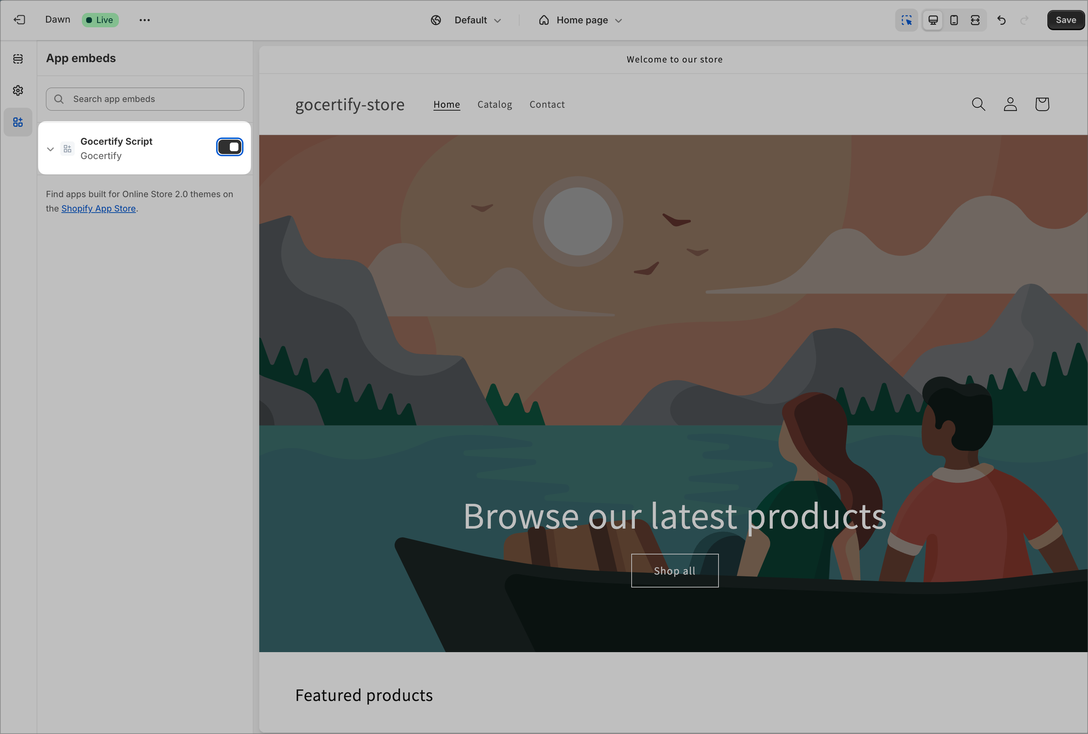Select the App embeds sidebar icon
1088x734 pixels.
(18, 122)
